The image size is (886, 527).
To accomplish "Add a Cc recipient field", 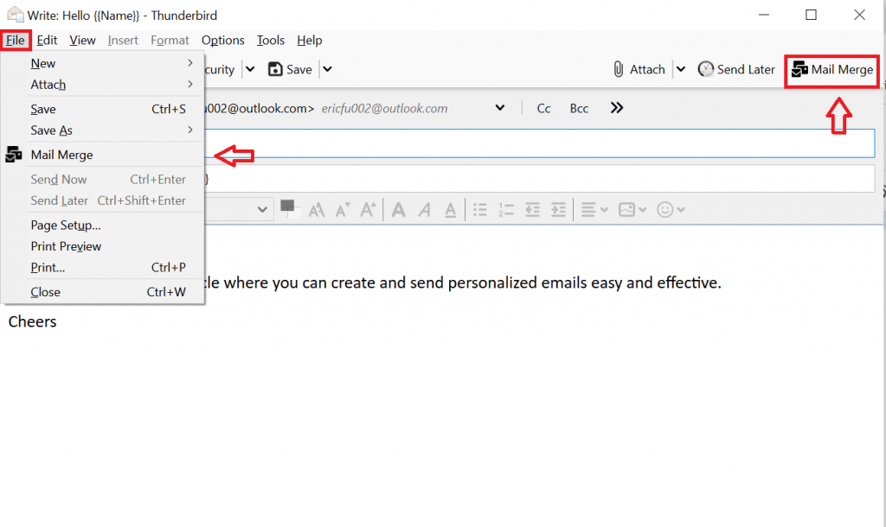I will click(543, 107).
